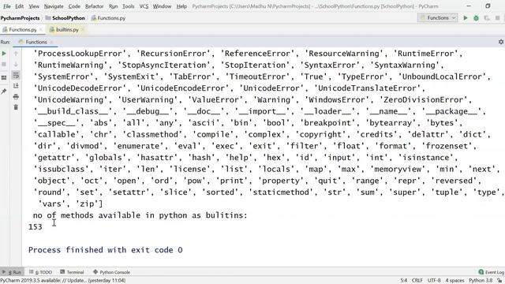The image size is (505, 284).
Task: Open the Run tool window button
Action: point(12,272)
